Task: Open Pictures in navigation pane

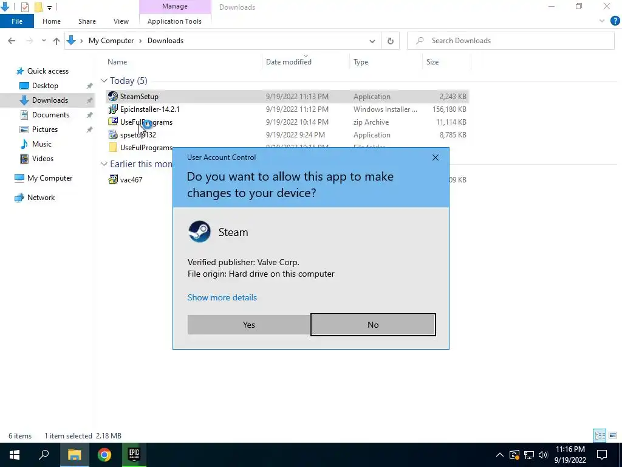Action: pyautogui.click(x=44, y=130)
